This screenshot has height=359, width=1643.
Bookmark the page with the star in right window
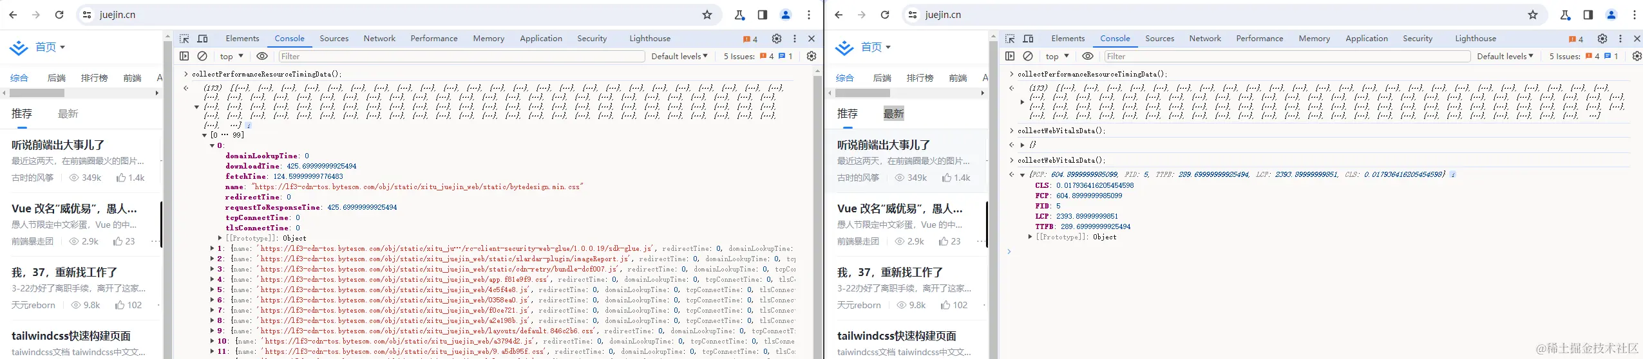1533,15
